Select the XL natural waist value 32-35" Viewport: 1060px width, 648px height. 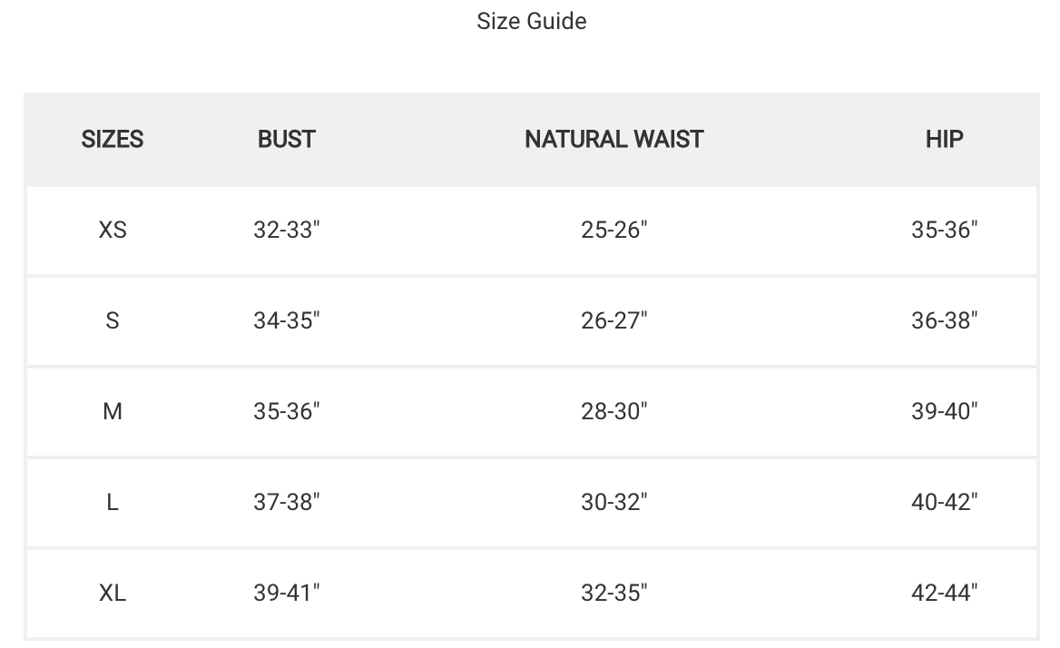tap(613, 593)
